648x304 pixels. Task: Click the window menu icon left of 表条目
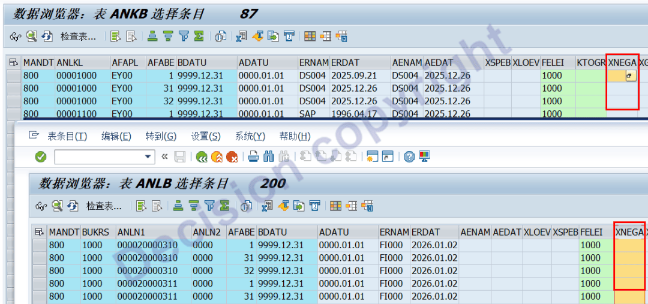(x=34, y=135)
